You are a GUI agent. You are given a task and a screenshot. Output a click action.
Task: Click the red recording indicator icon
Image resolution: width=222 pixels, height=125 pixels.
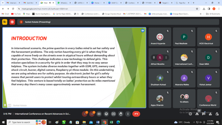tap(12, 22)
